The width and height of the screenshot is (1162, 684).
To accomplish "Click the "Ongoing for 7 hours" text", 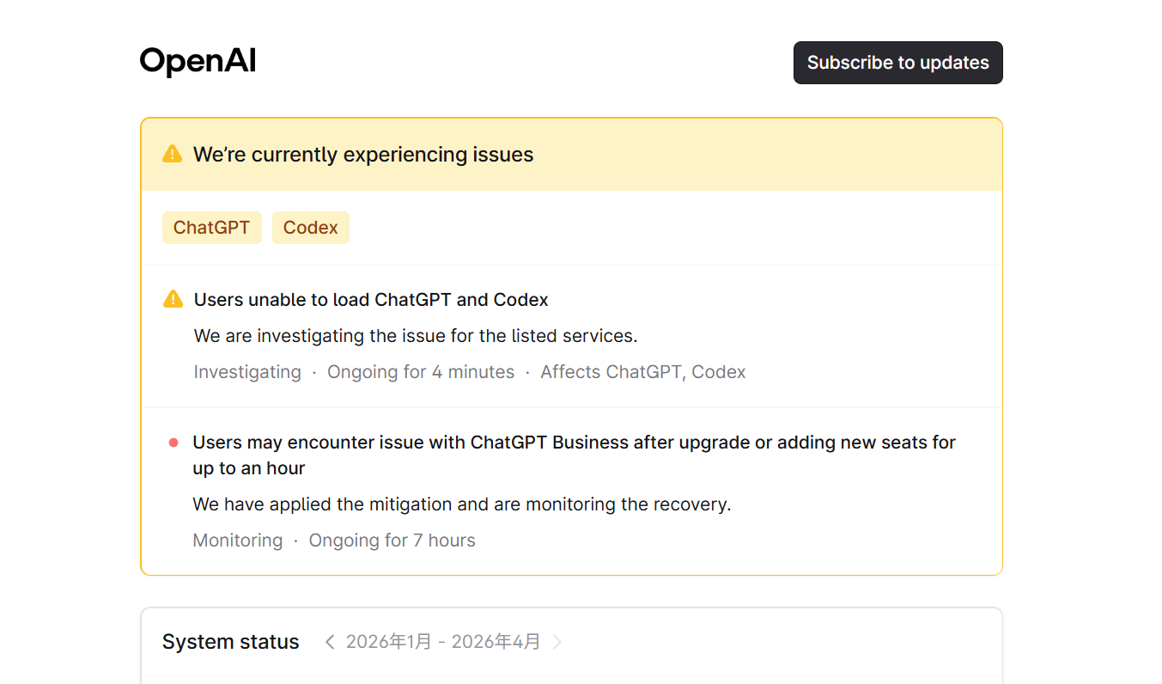I will [x=392, y=540].
